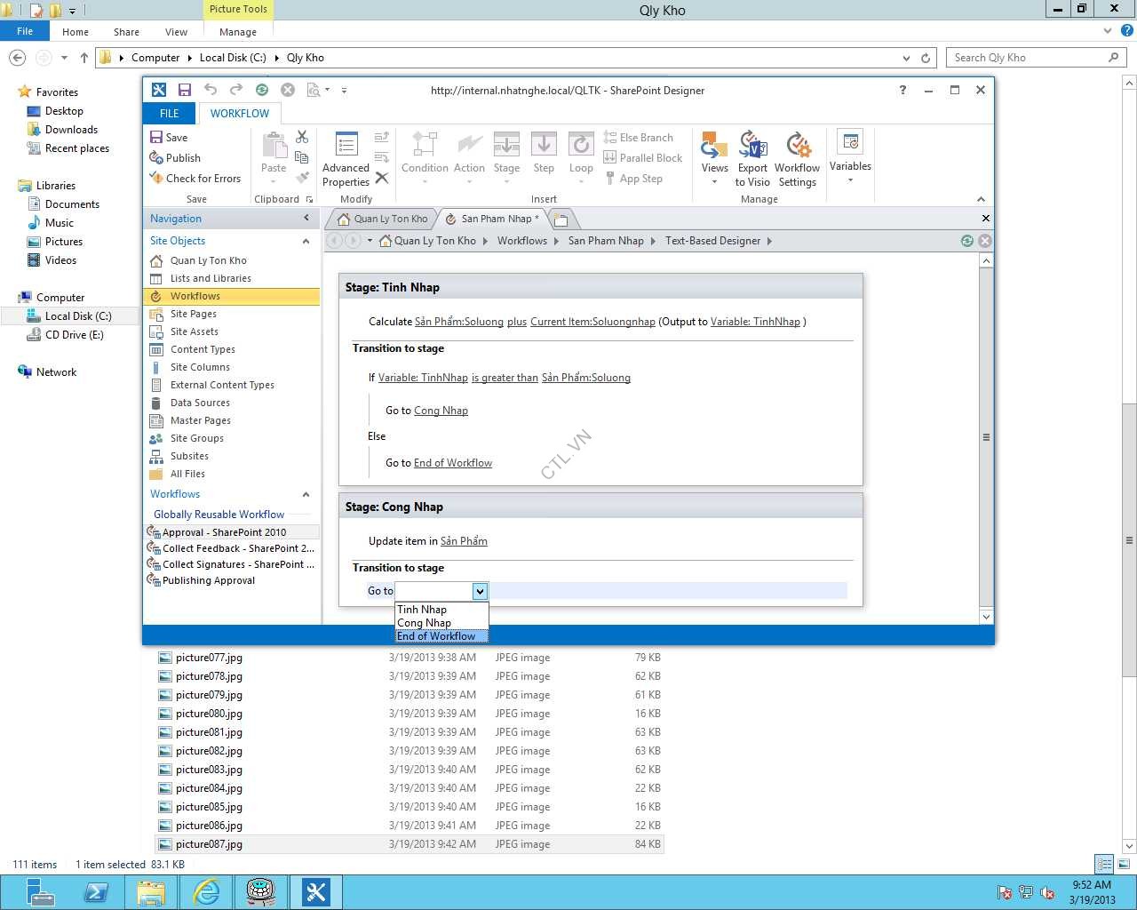Viewport: 1137px width, 910px height.
Task: Switch to Quan Ly Ton Kho tab
Action: [383, 219]
